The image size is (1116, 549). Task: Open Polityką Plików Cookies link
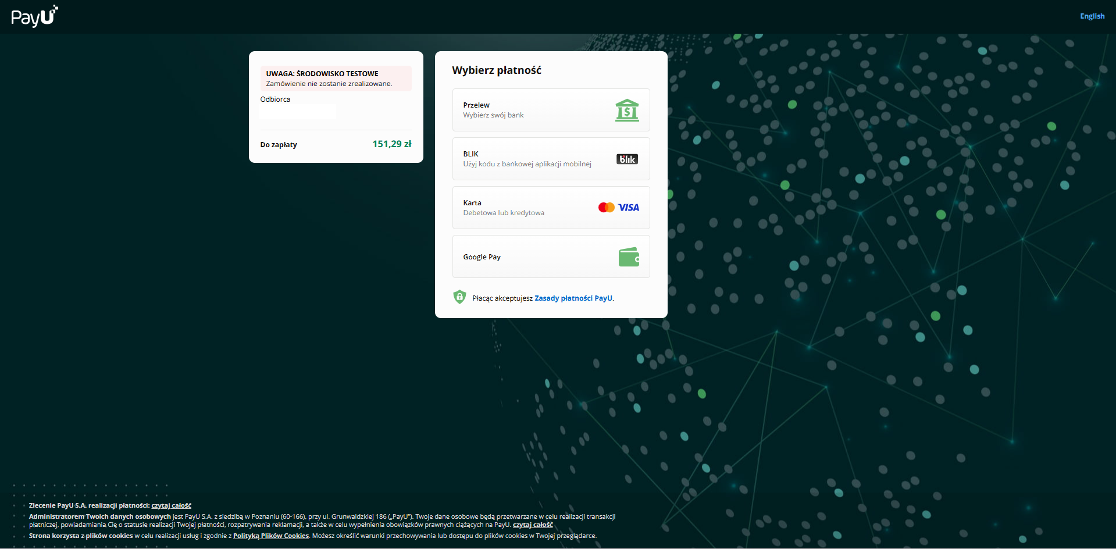[271, 536]
